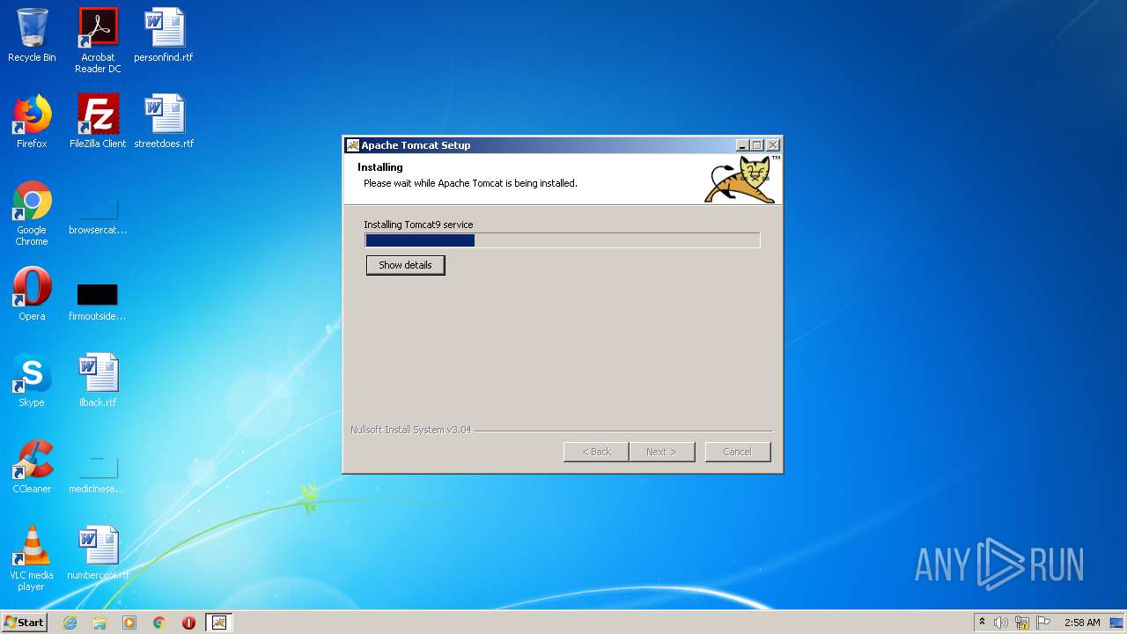Launch Acrobat Reader DC shortcut
The height and width of the screenshot is (634, 1127).
98,41
